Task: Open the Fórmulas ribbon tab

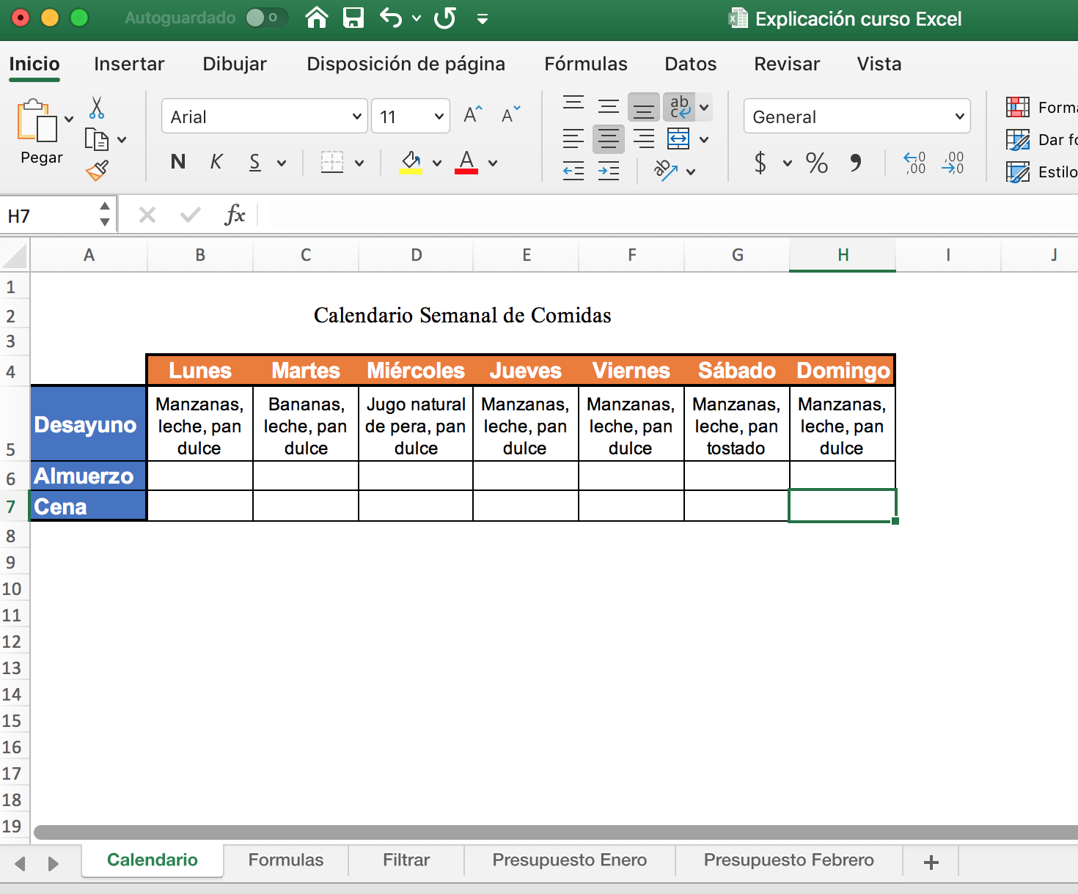Action: point(586,64)
